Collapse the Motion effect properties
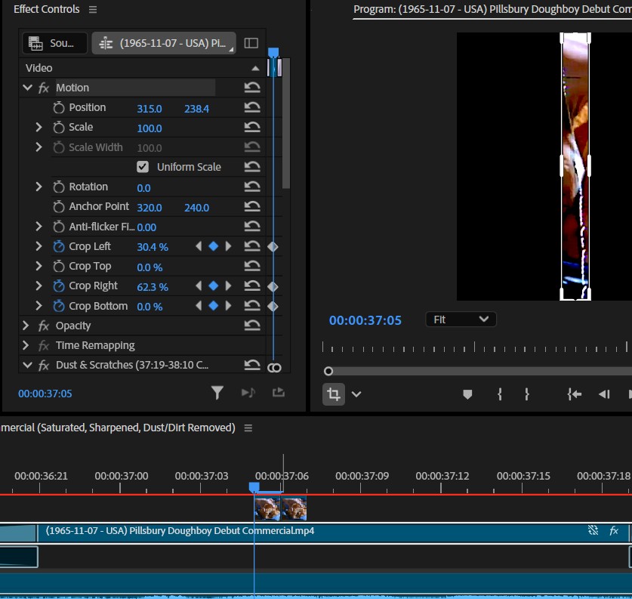The image size is (632, 599). tap(27, 88)
